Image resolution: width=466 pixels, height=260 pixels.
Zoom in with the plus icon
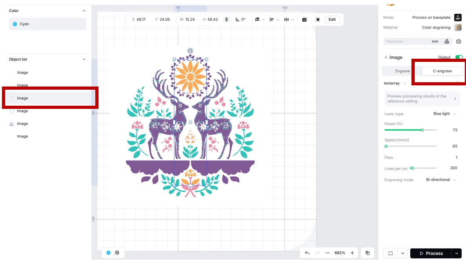click(x=352, y=253)
